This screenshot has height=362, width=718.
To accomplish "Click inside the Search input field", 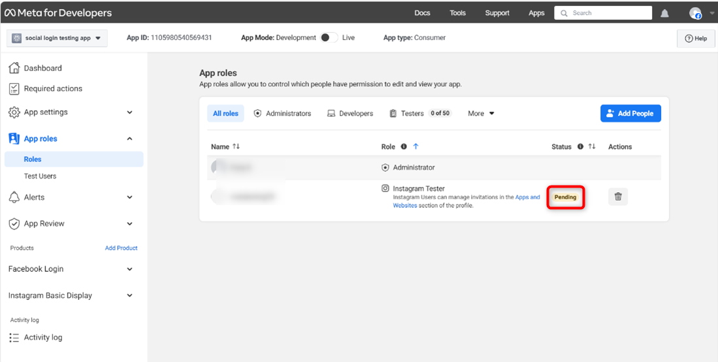I will click(x=603, y=13).
